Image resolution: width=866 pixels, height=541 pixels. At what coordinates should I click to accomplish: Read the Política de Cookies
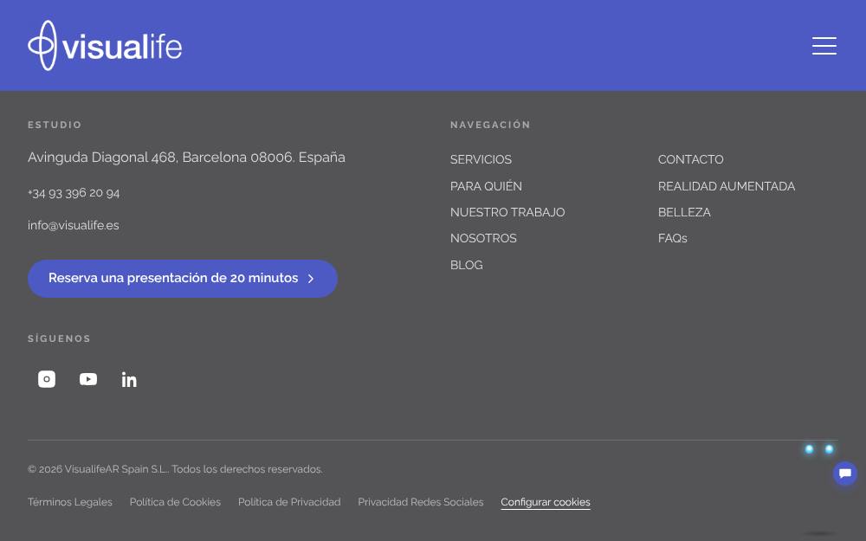tap(175, 502)
